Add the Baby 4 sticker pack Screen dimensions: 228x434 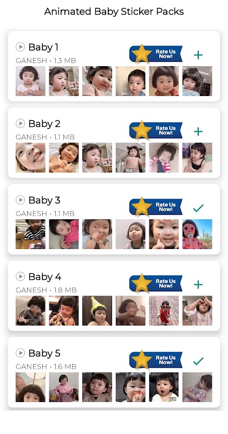pyautogui.click(x=198, y=284)
